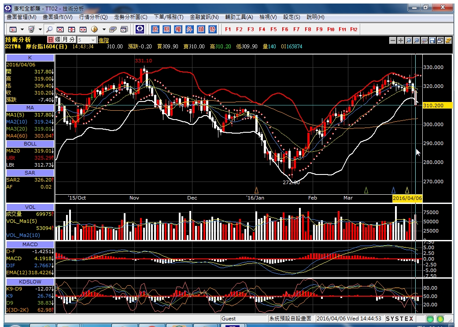Click the blue 類 button
This screenshot has height=327, width=458.
(201, 29)
